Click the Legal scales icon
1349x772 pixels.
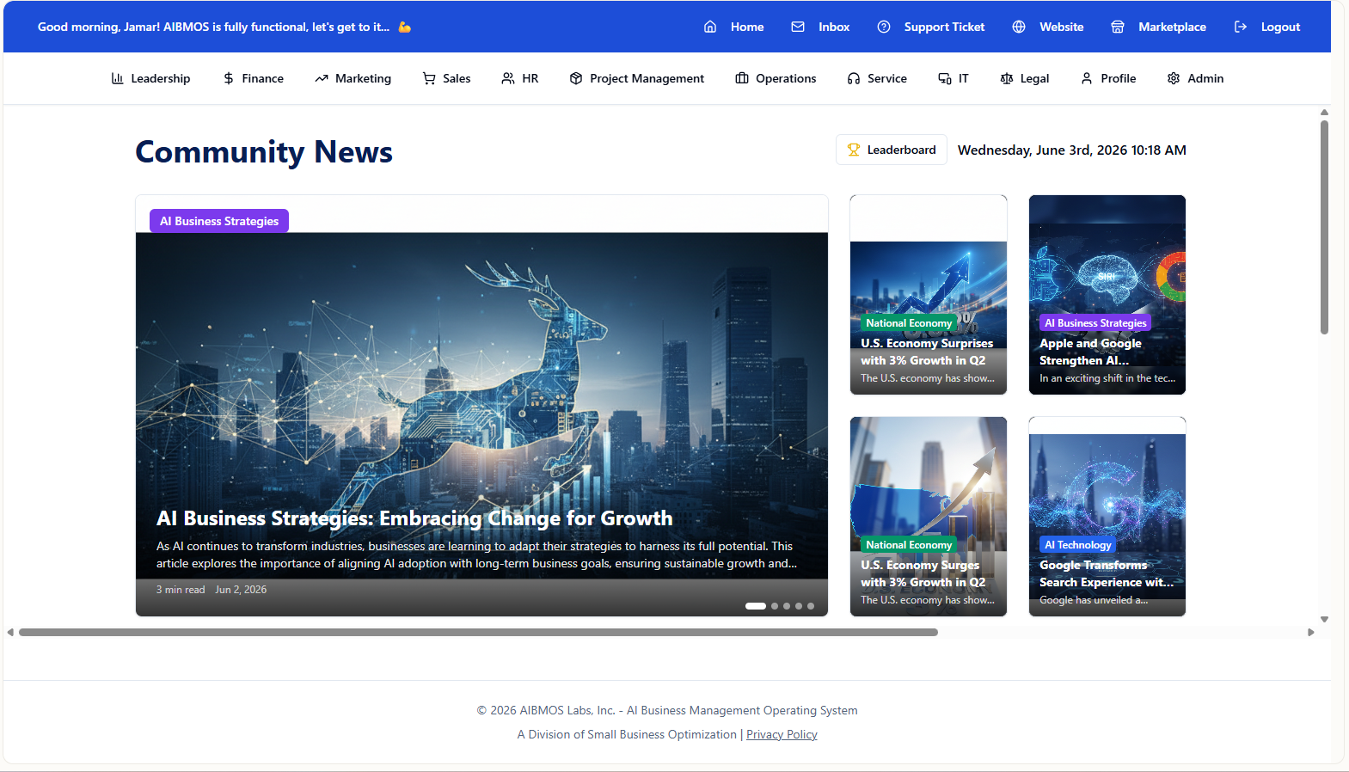(1007, 78)
